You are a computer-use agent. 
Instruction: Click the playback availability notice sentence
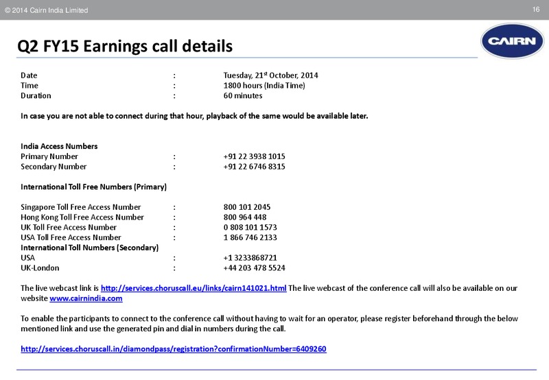(194, 116)
